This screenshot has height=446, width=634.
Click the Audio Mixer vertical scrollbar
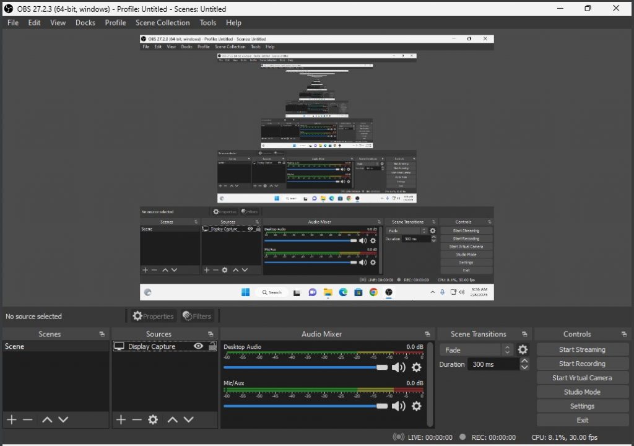click(x=430, y=385)
